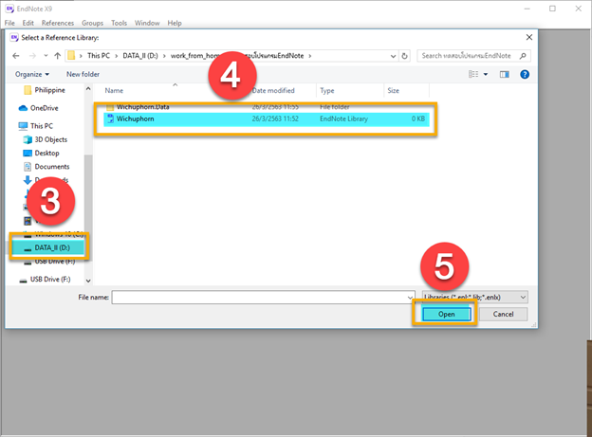Viewport: 592px width, 437px height.
Task: Toggle the preview pane icon
Action: 507,74
